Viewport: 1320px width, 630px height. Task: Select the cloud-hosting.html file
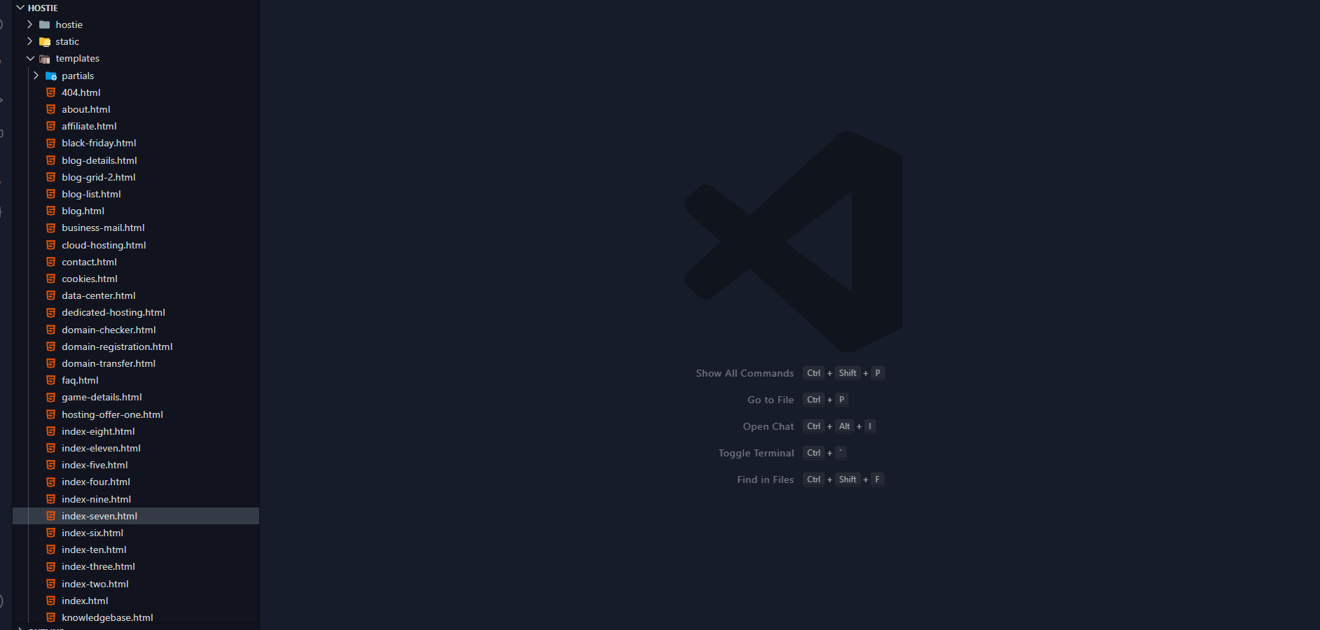point(104,245)
